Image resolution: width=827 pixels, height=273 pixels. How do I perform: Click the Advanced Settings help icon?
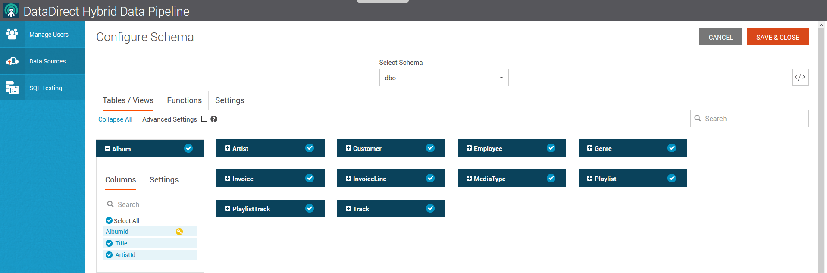point(214,119)
